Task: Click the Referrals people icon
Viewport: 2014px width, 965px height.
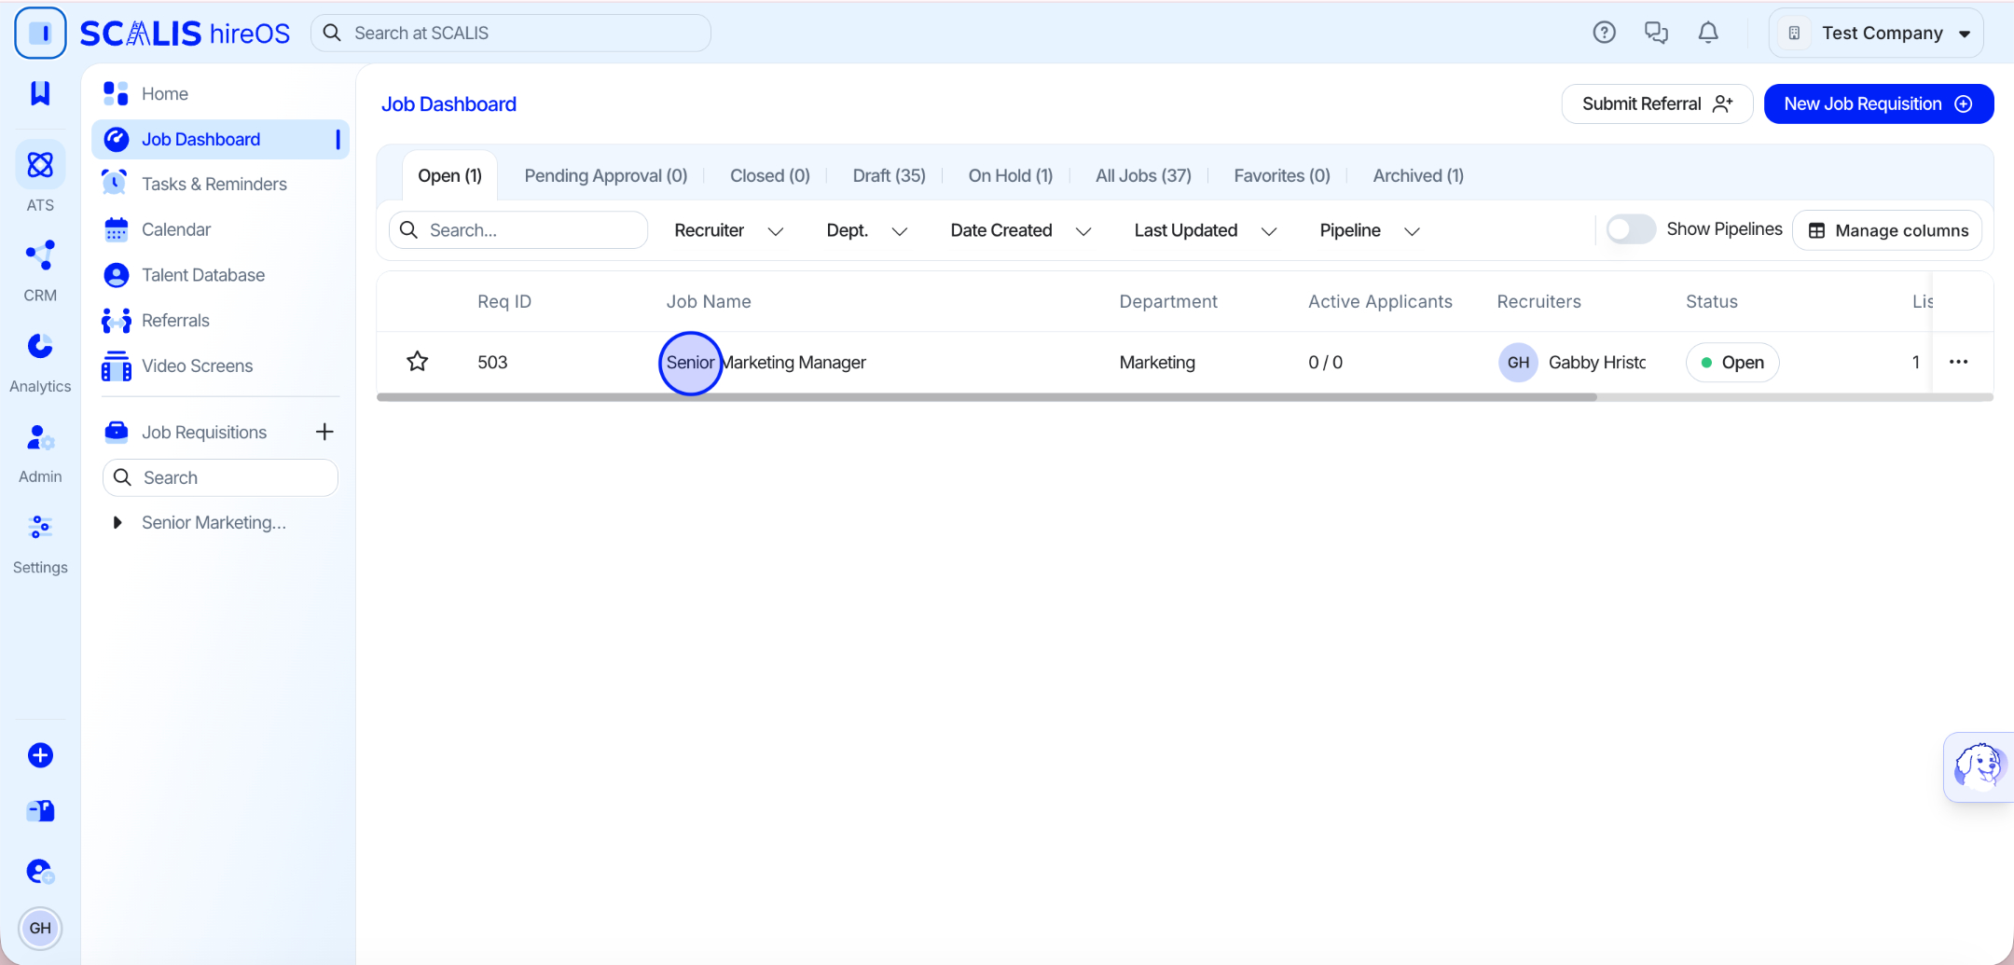Action: coord(116,321)
